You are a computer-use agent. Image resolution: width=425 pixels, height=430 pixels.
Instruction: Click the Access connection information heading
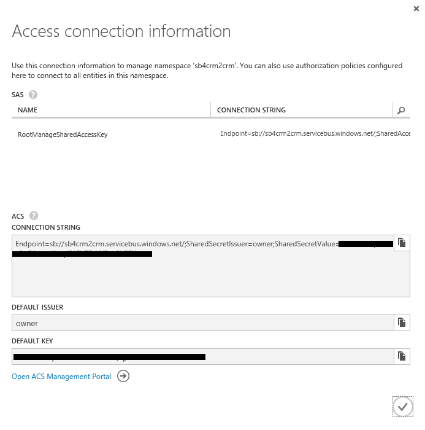pos(121,31)
